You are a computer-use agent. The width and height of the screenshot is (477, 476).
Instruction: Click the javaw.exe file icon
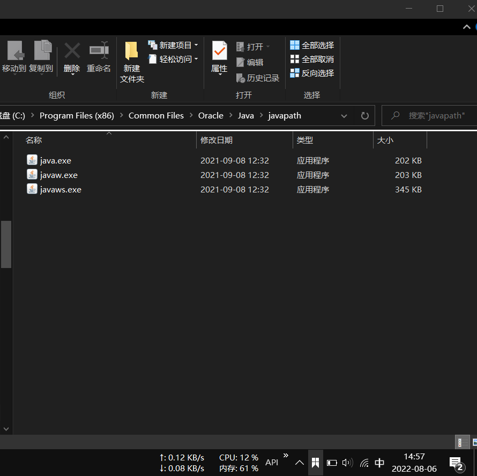[x=32, y=174]
